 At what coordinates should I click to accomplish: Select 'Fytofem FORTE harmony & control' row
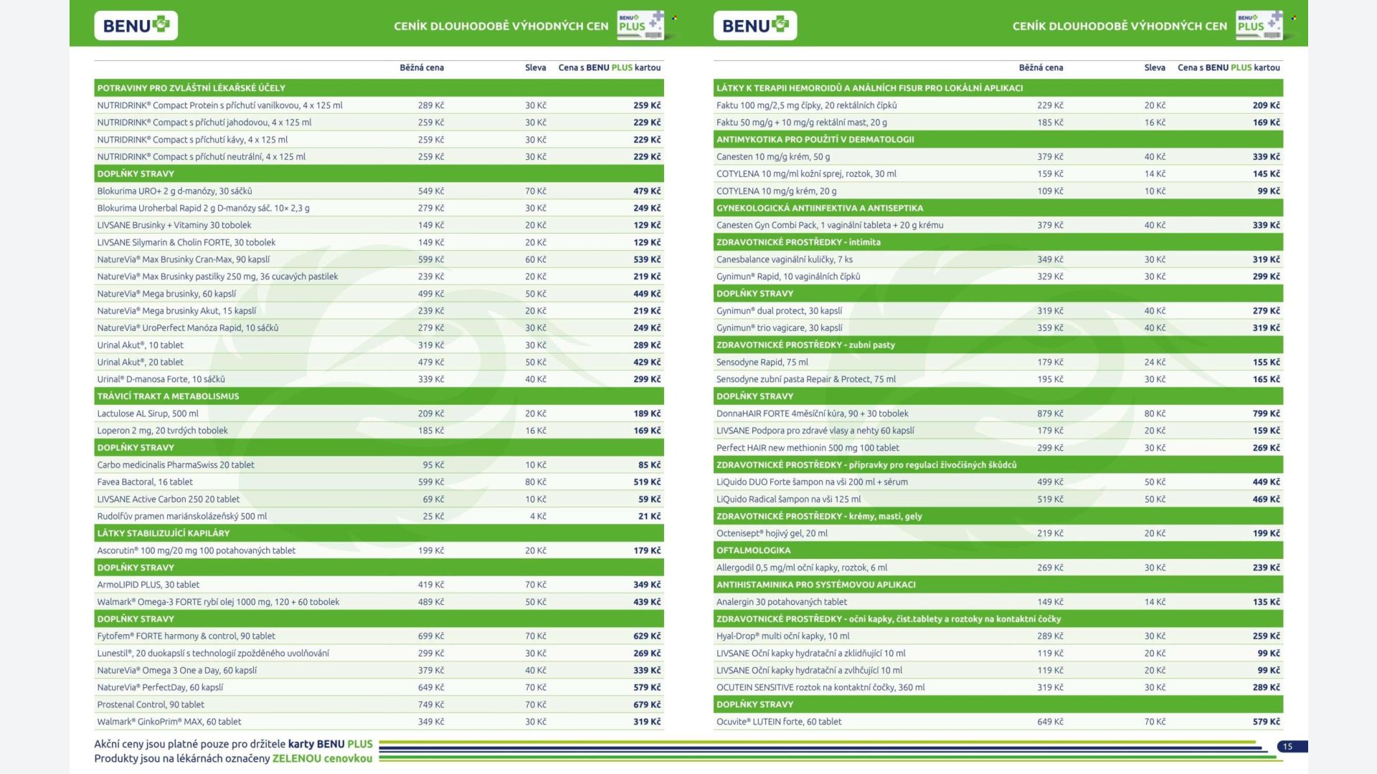(x=379, y=636)
